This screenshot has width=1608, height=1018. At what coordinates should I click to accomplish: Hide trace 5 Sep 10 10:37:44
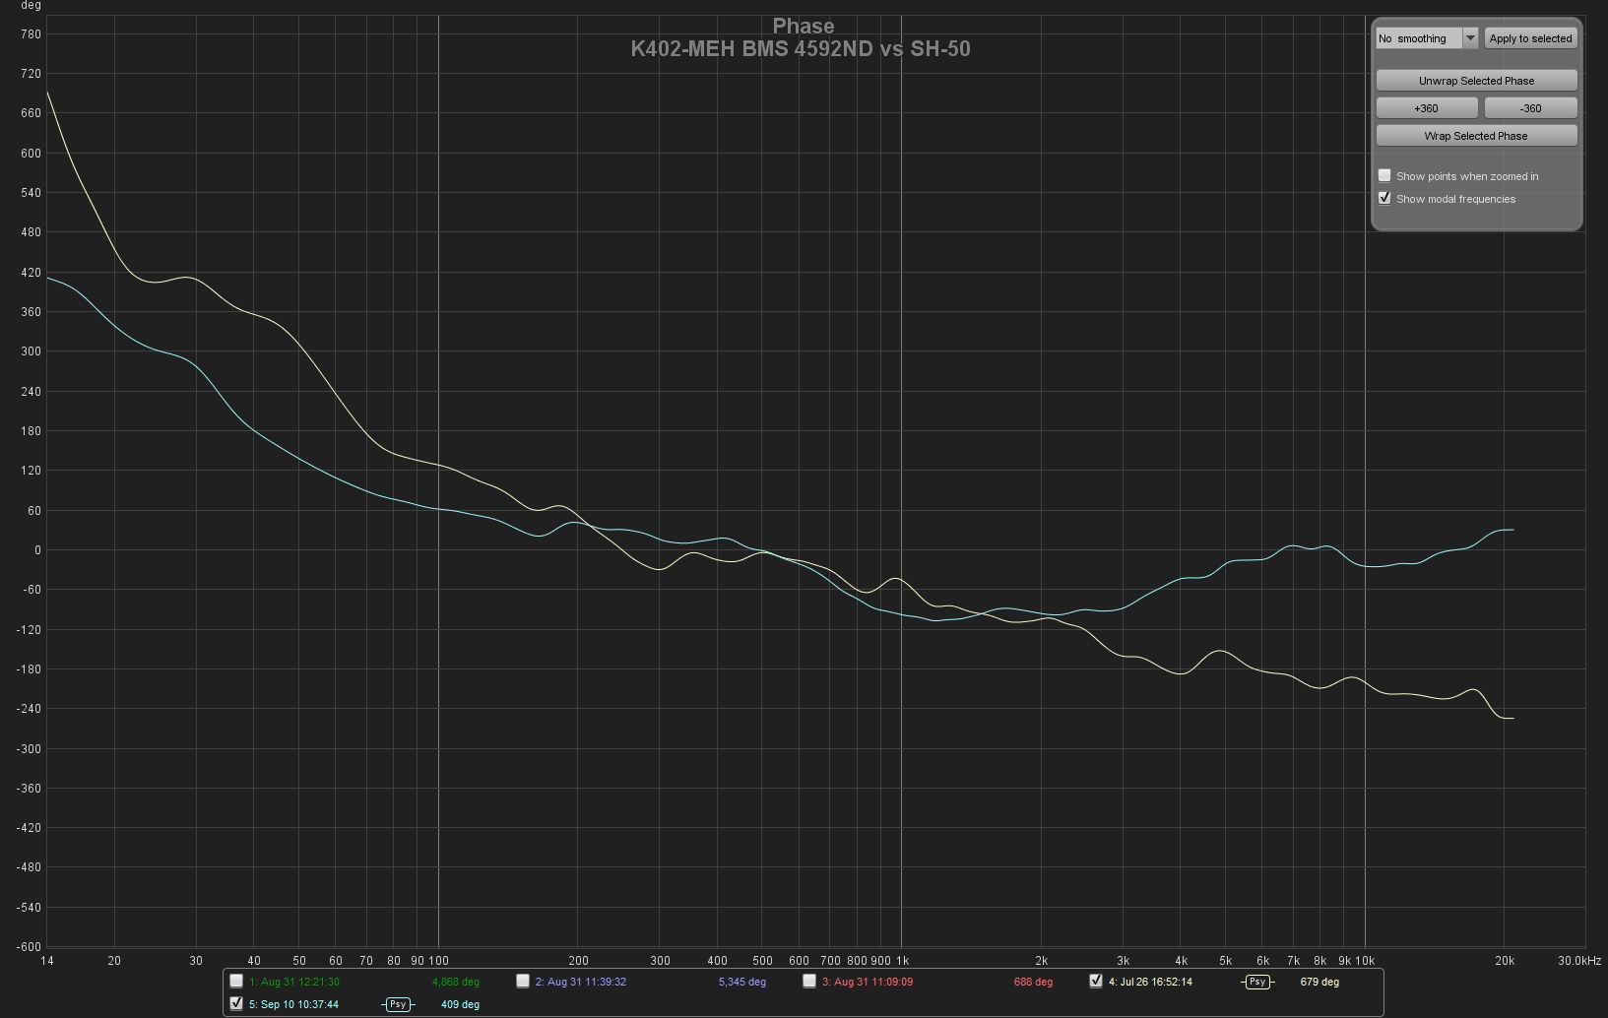(x=236, y=1003)
